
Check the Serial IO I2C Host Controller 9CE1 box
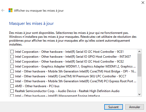pyautogui.click(x=12, y=52)
